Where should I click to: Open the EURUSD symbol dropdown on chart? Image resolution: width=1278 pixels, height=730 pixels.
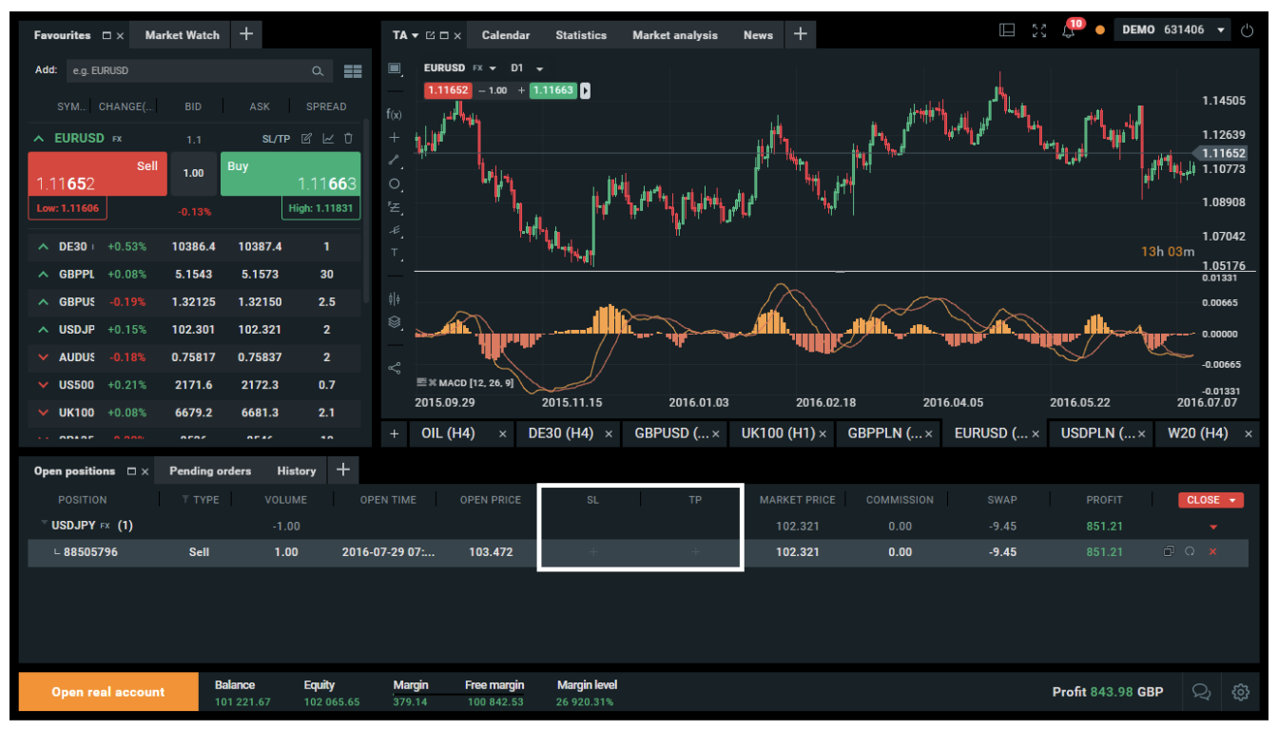[493, 68]
